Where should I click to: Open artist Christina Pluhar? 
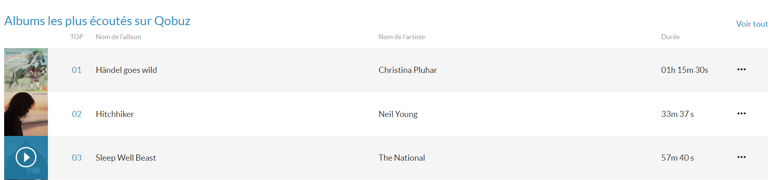click(407, 70)
